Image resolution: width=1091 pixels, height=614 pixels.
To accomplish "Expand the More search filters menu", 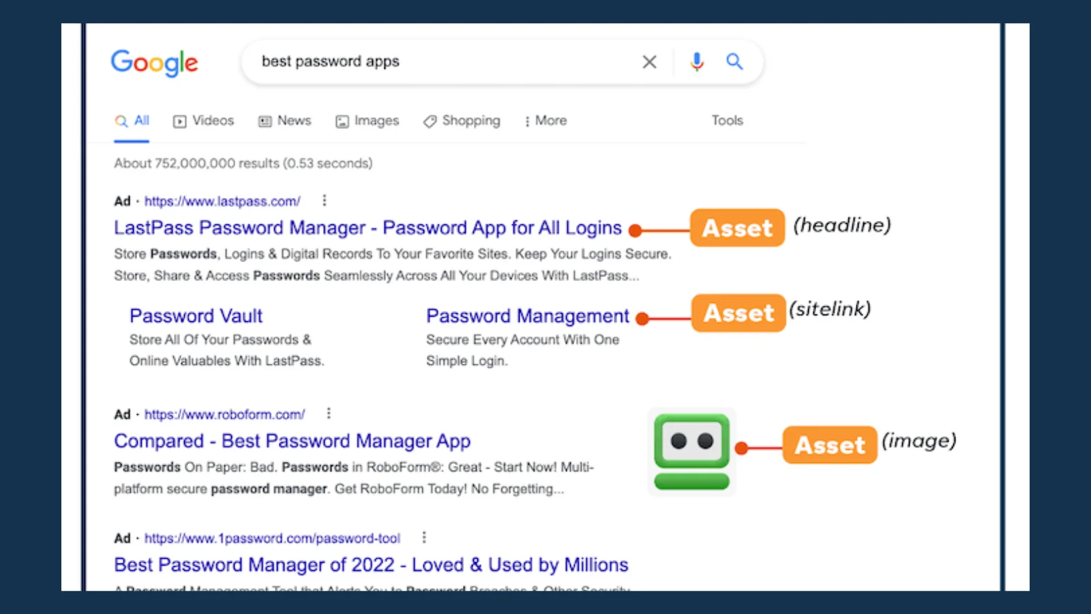I will 545,121.
